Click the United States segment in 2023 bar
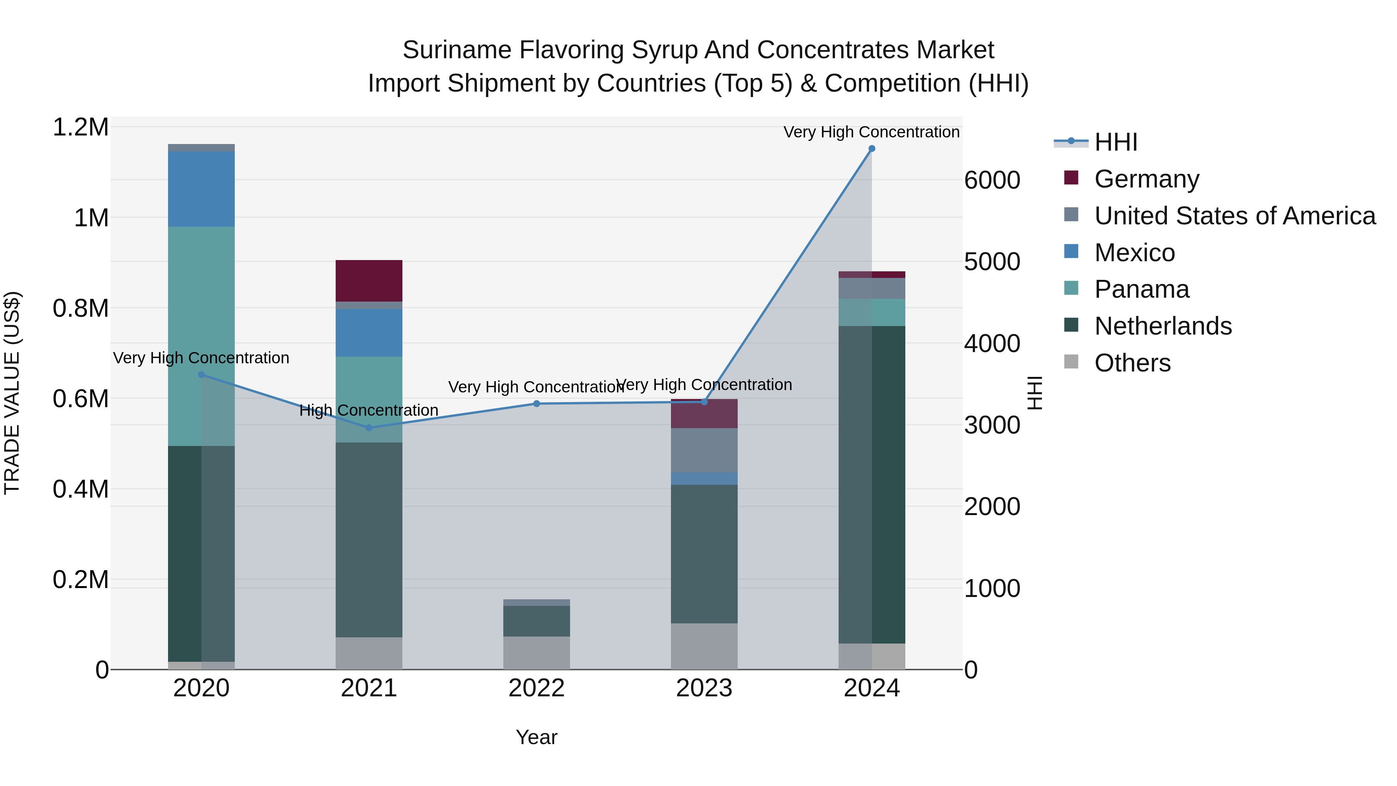 [x=704, y=450]
